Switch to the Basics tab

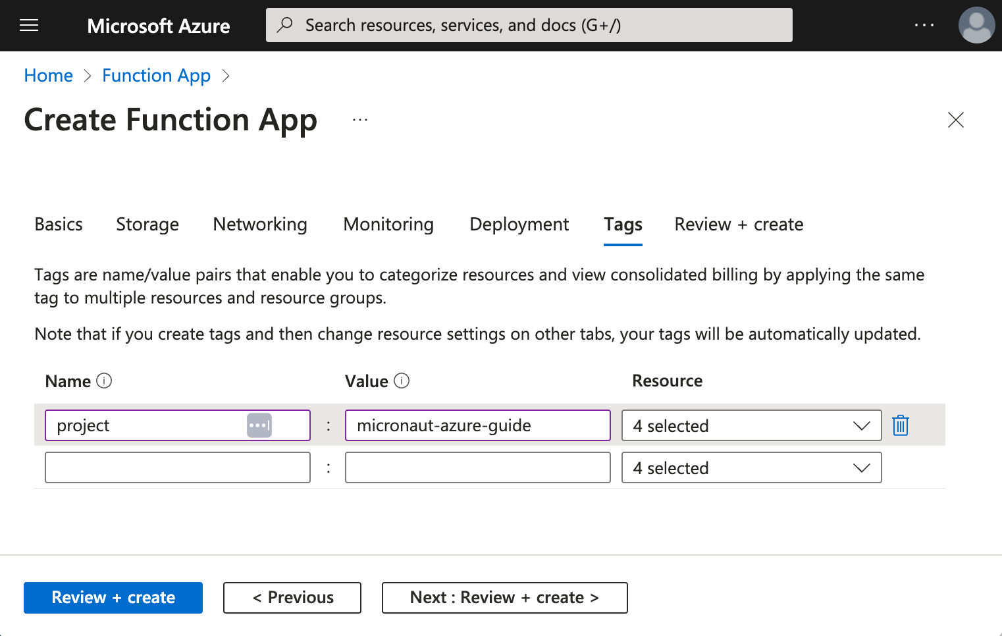coord(59,225)
